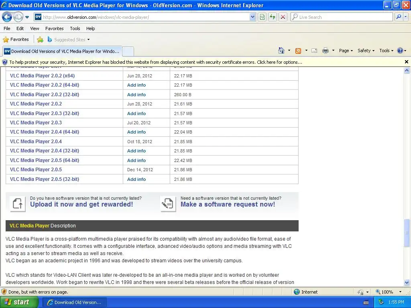Click the software request icon
Screen dimensions: 411x308
click(168, 203)
